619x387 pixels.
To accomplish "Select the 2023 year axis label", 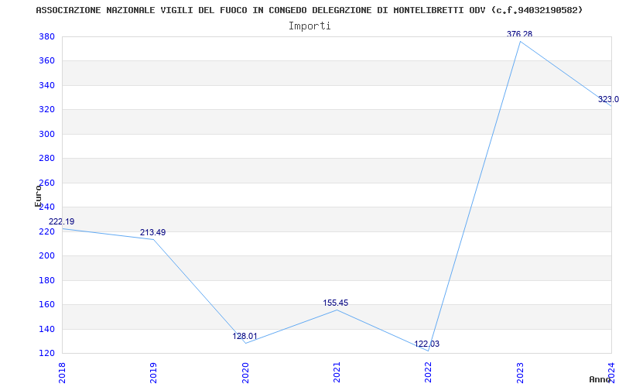I will [x=519, y=372].
